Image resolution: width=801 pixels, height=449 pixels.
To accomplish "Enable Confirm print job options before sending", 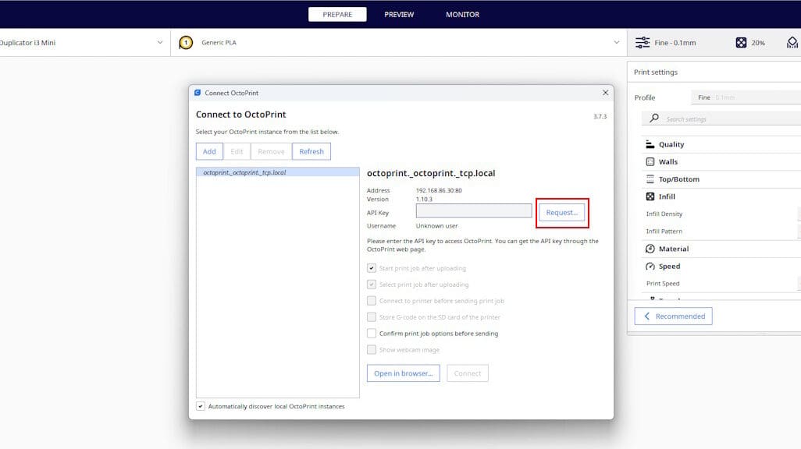I will (x=372, y=333).
